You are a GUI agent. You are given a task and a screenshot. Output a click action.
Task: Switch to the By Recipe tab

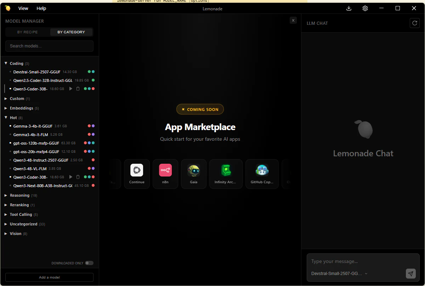(x=28, y=32)
